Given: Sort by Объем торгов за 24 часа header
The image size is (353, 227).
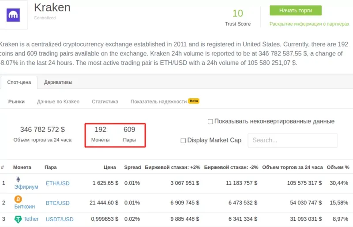Looking at the screenshot, I should tap(293, 167).
